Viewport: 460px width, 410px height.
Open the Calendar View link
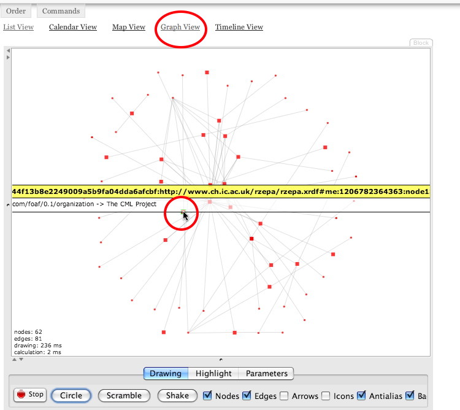(x=73, y=27)
